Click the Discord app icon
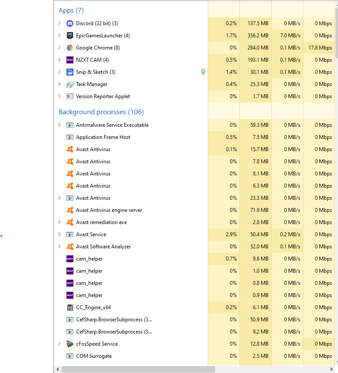The height and width of the screenshot is (373, 338). point(70,23)
